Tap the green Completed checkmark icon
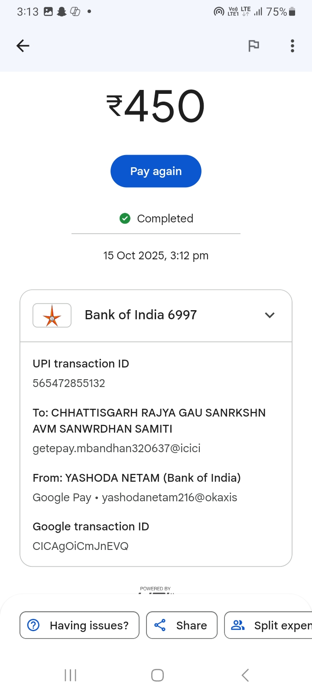The height and width of the screenshot is (695, 312). pyautogui.click(x=125, y=218)
